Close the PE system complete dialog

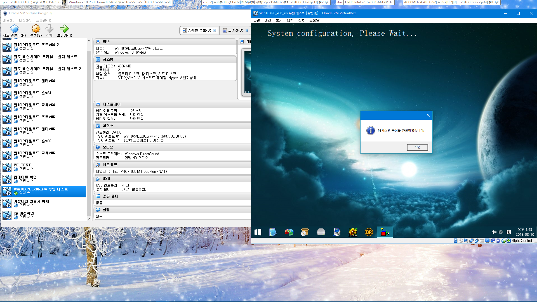pyautogui.click(x=428, y=115)
